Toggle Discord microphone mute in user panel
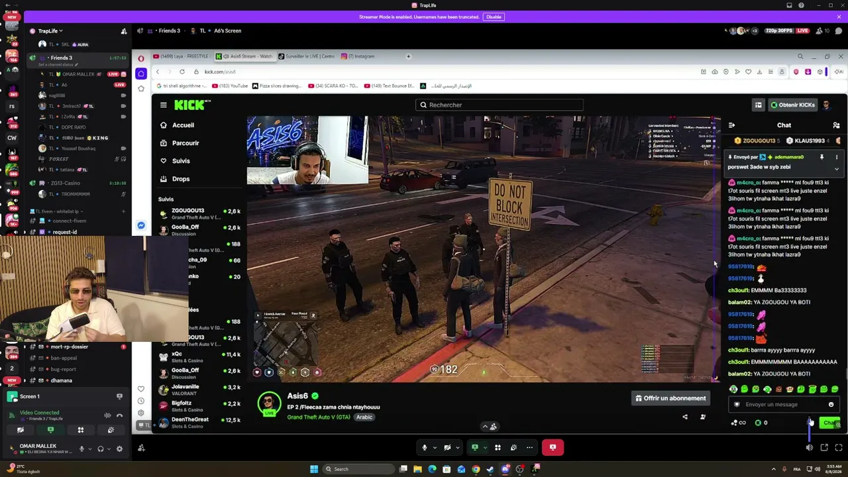The width and height of the screenshot is (848, 477). pos(81,449)
